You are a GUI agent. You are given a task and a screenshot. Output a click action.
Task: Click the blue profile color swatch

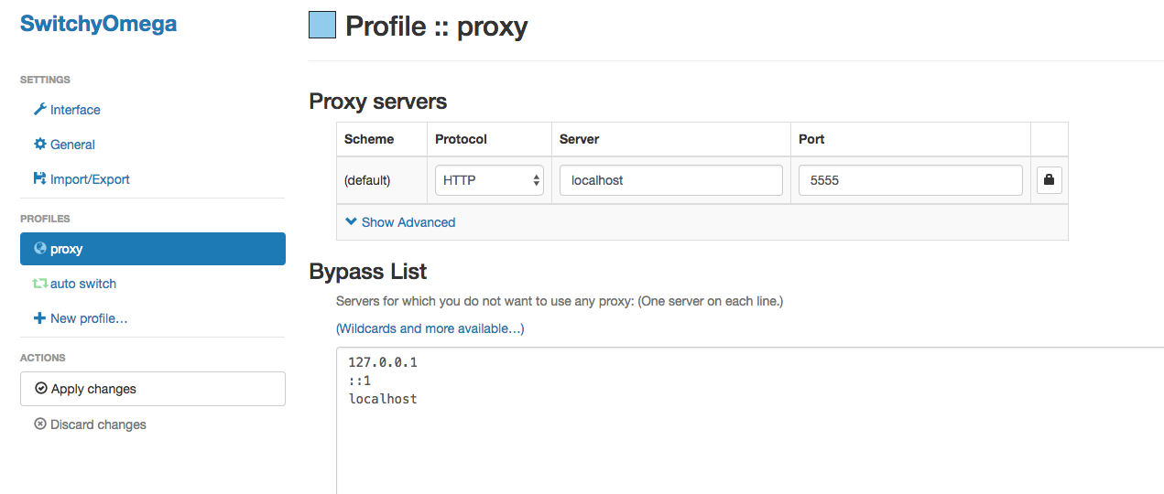pyautogui.click(x=322, y=26)
